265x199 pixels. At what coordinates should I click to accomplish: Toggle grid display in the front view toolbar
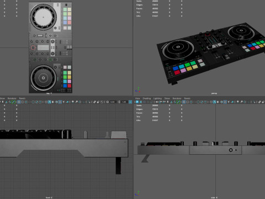coord(19,102)
